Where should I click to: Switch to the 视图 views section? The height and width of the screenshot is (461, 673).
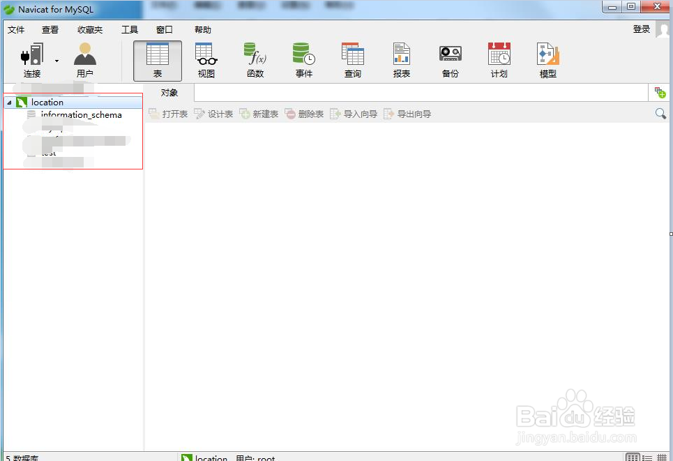pyautogui.click(x=206, y=61)
